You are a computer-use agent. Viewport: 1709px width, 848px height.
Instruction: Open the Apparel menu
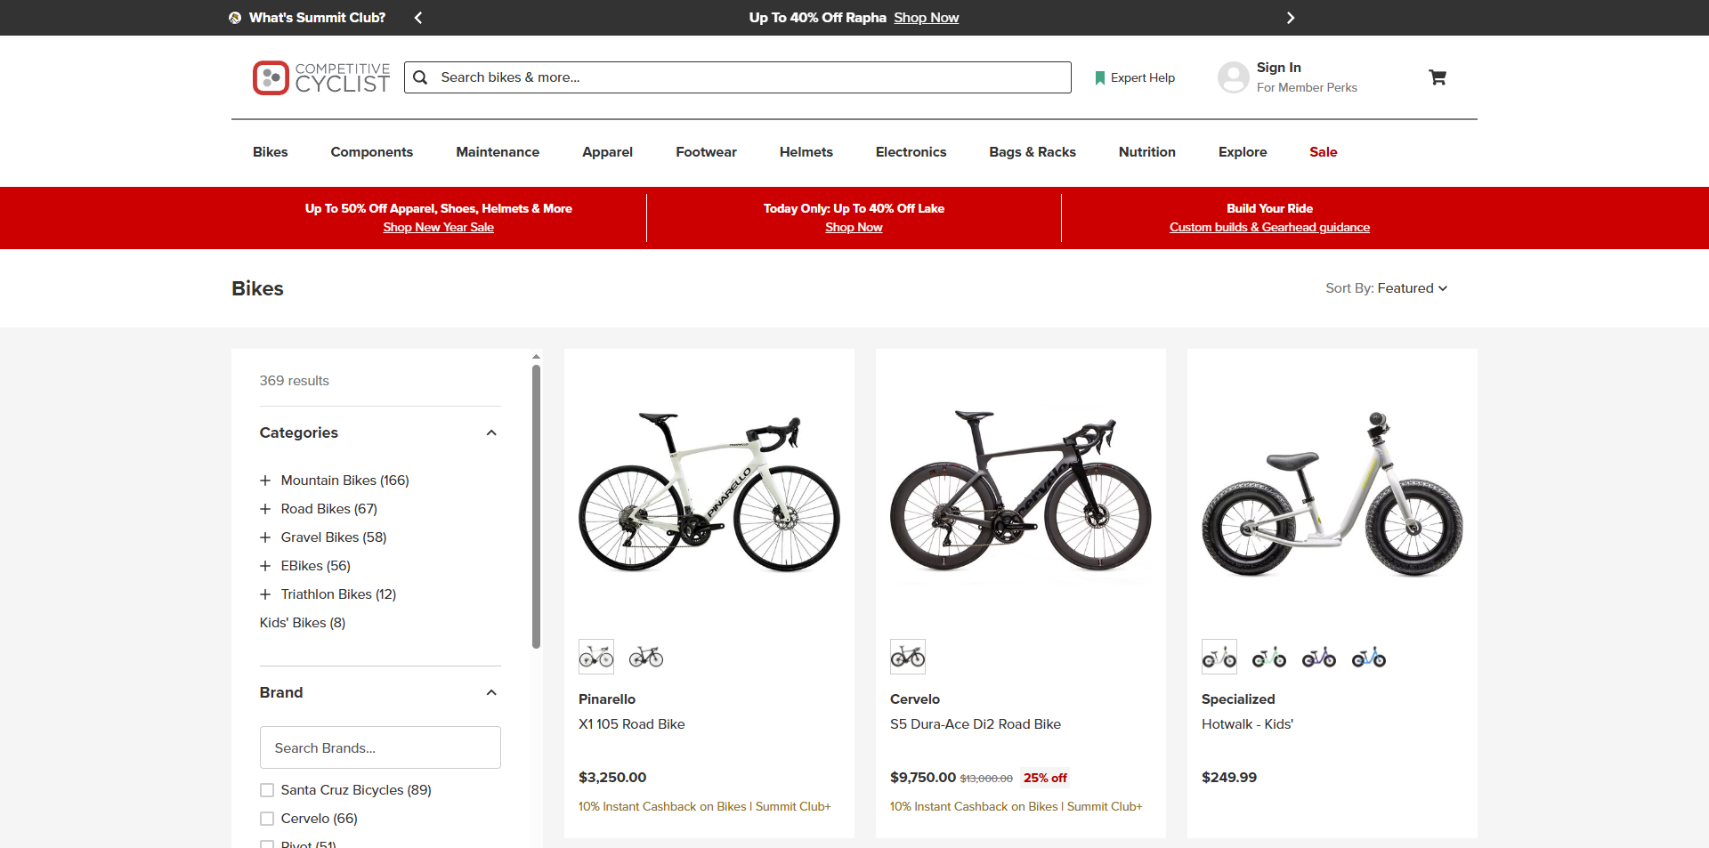tap(608, 152)
